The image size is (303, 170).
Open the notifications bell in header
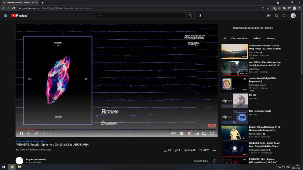[284, 16]
